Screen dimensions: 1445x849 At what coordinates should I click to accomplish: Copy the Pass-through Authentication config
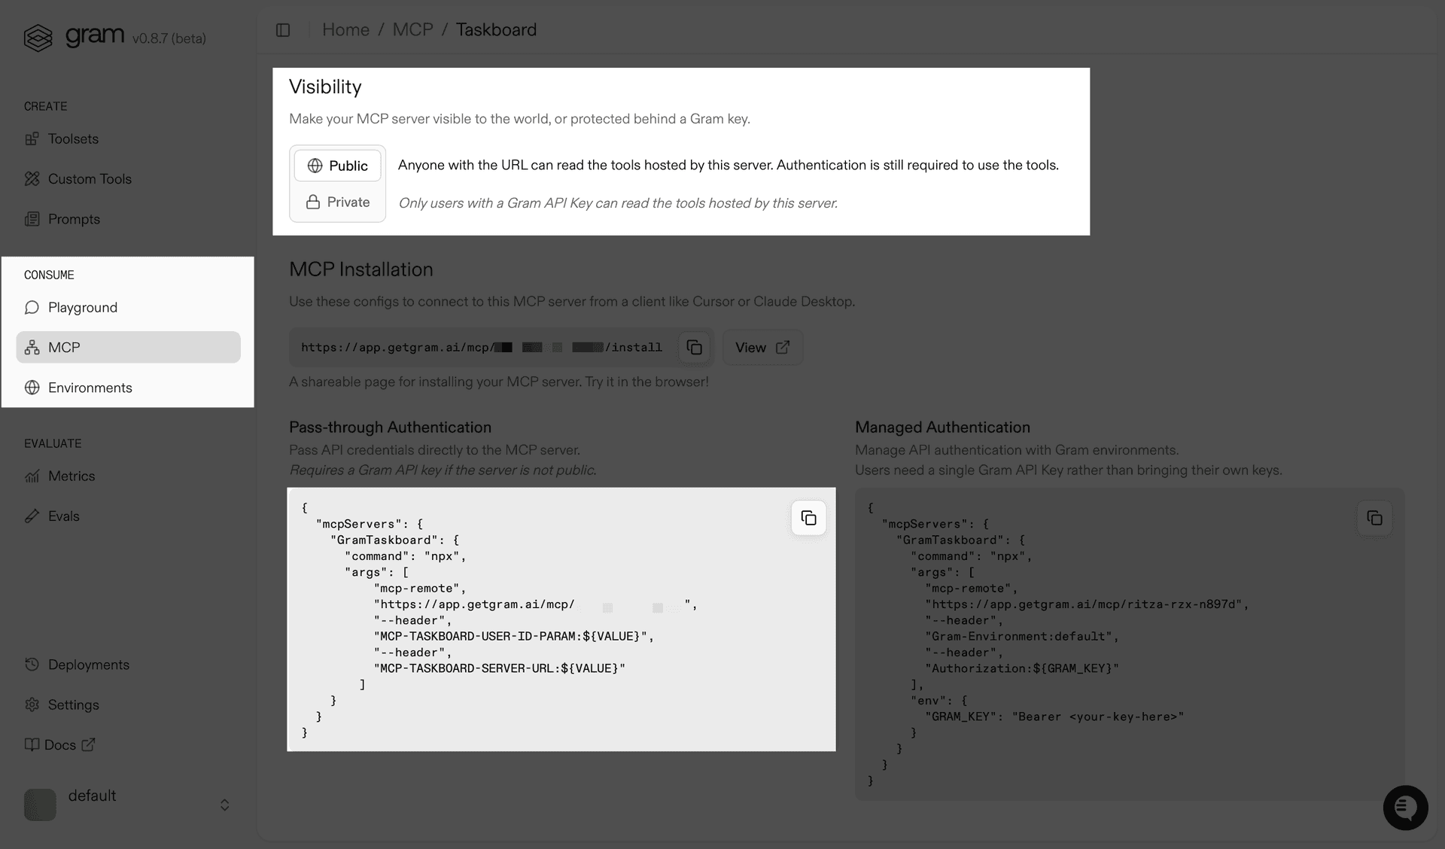[808, 518]
